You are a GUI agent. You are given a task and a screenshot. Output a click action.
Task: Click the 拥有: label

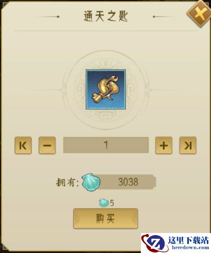68,182
